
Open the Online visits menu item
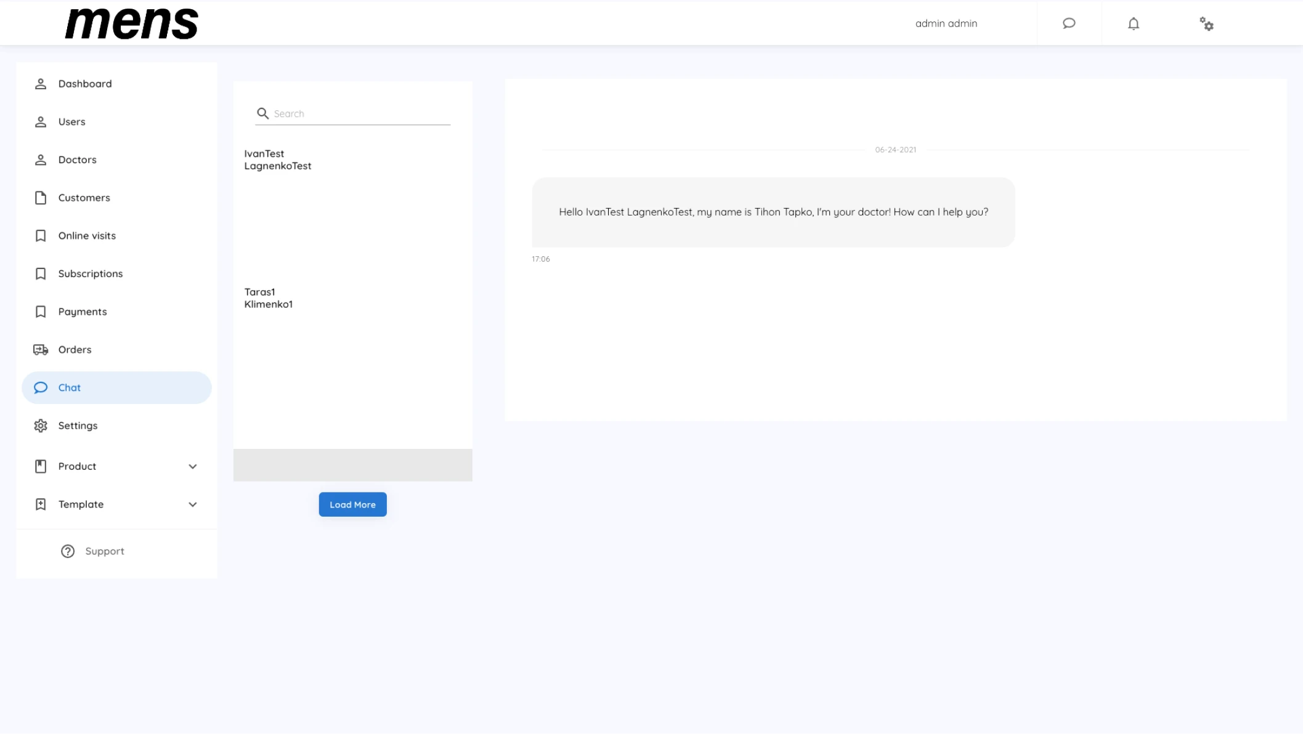116,236
